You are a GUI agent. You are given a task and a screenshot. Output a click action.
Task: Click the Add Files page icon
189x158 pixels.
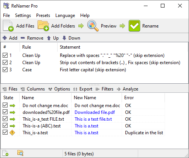click(8, 26)
